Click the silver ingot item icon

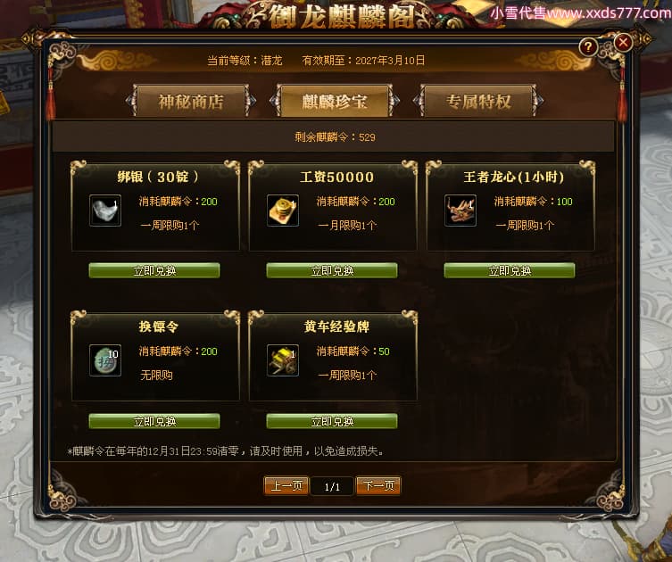pyautogui.click(x=105, y=211)
